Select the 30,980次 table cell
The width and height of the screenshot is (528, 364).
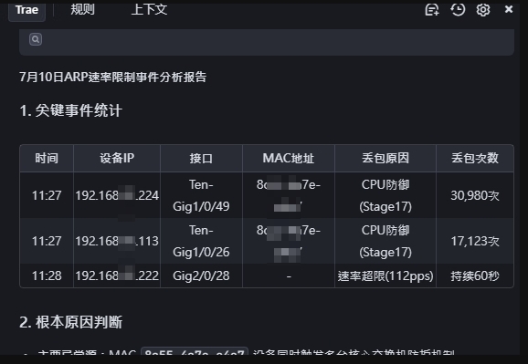pyautogui.click(x=475, y=195)
